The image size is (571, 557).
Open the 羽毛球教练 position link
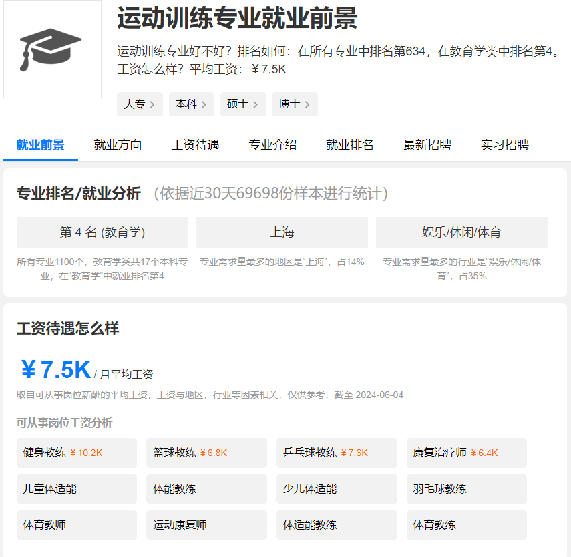[x=467, y=489]
